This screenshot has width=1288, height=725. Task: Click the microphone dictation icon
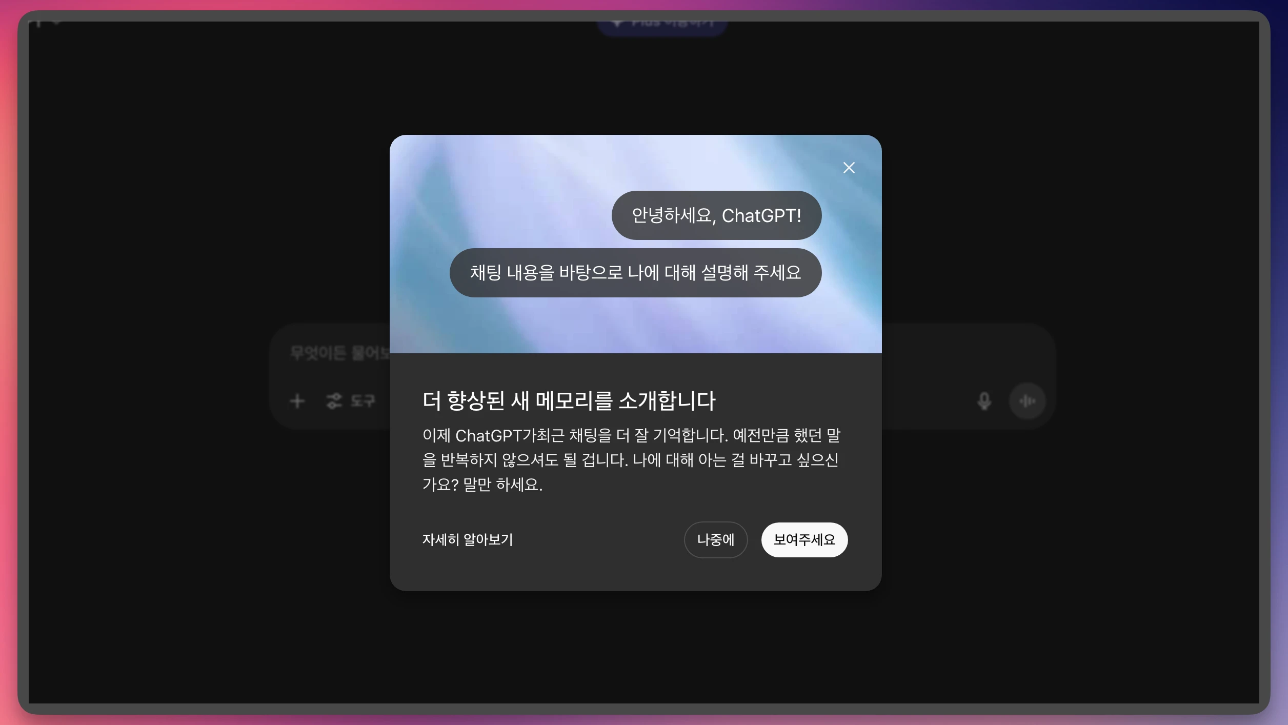coord(984,400)
